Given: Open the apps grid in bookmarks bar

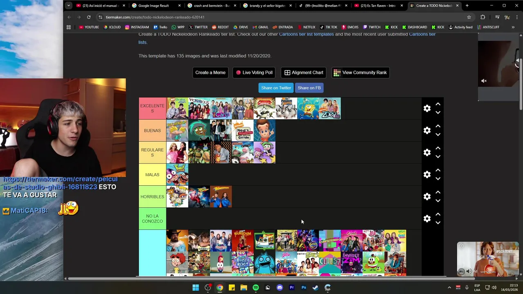Looking at the screenshot, I should (69, 27).
